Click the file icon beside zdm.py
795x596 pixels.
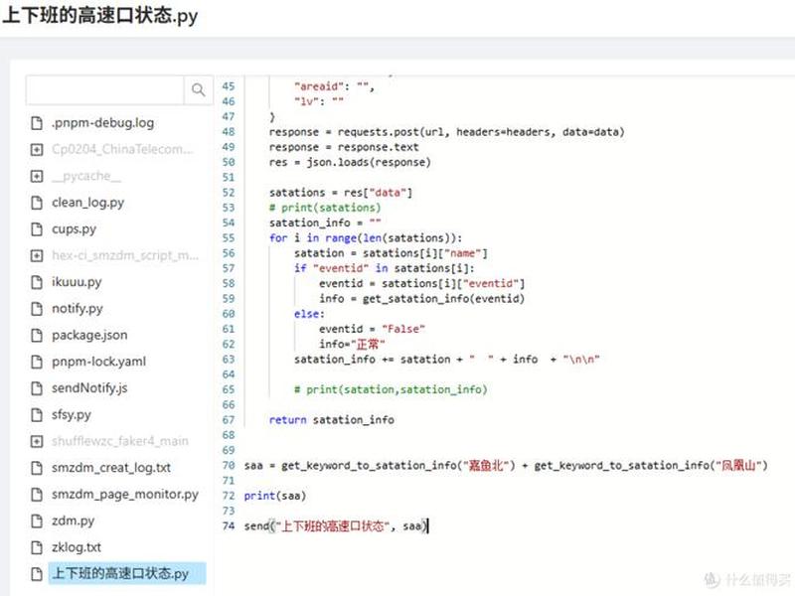pos(37,521)
